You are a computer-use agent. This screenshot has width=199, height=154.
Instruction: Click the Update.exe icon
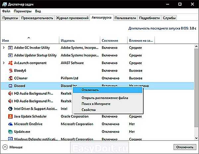(x=10, y=132)
